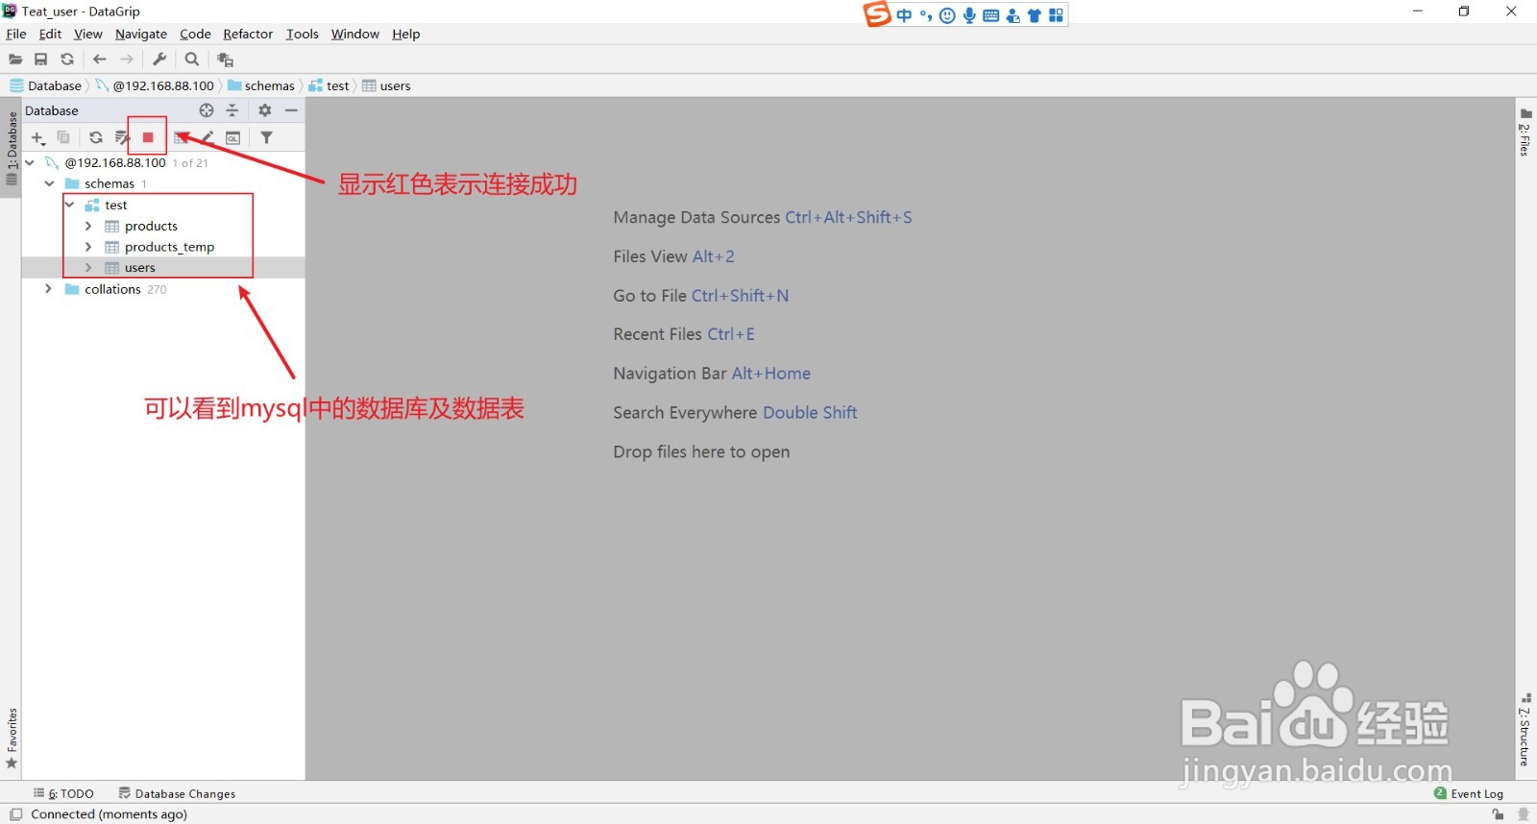
Task: Collapse the test schema node
Action: tap(69, 205)
